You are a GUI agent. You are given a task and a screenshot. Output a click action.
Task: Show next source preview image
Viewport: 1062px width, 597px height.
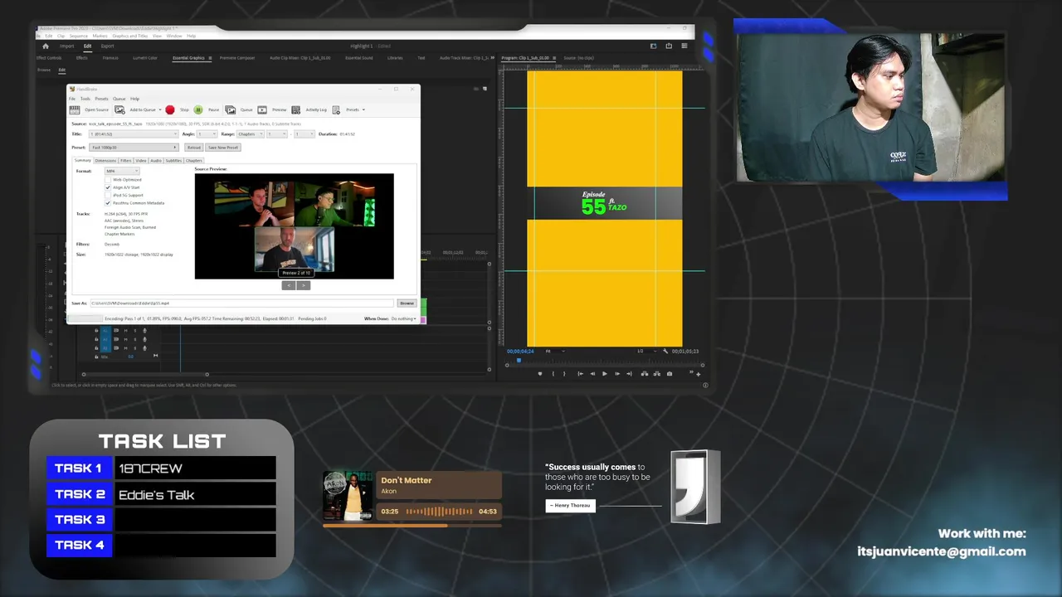[304, 285]
